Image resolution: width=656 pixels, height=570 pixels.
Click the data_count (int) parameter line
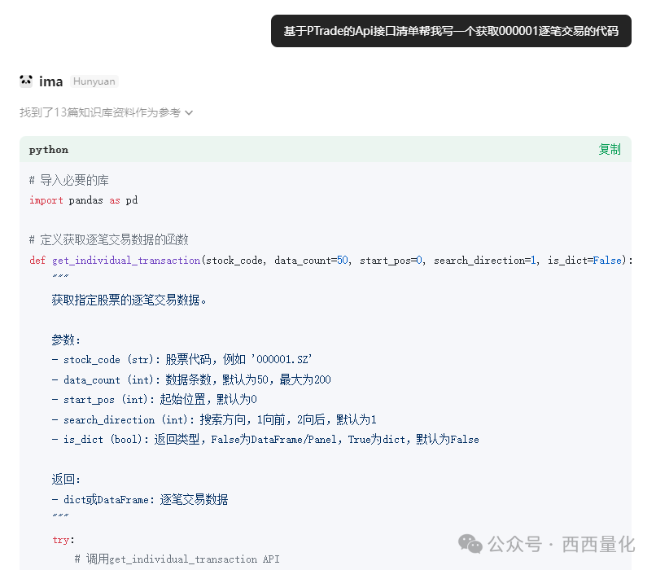[x=191, y=379]
